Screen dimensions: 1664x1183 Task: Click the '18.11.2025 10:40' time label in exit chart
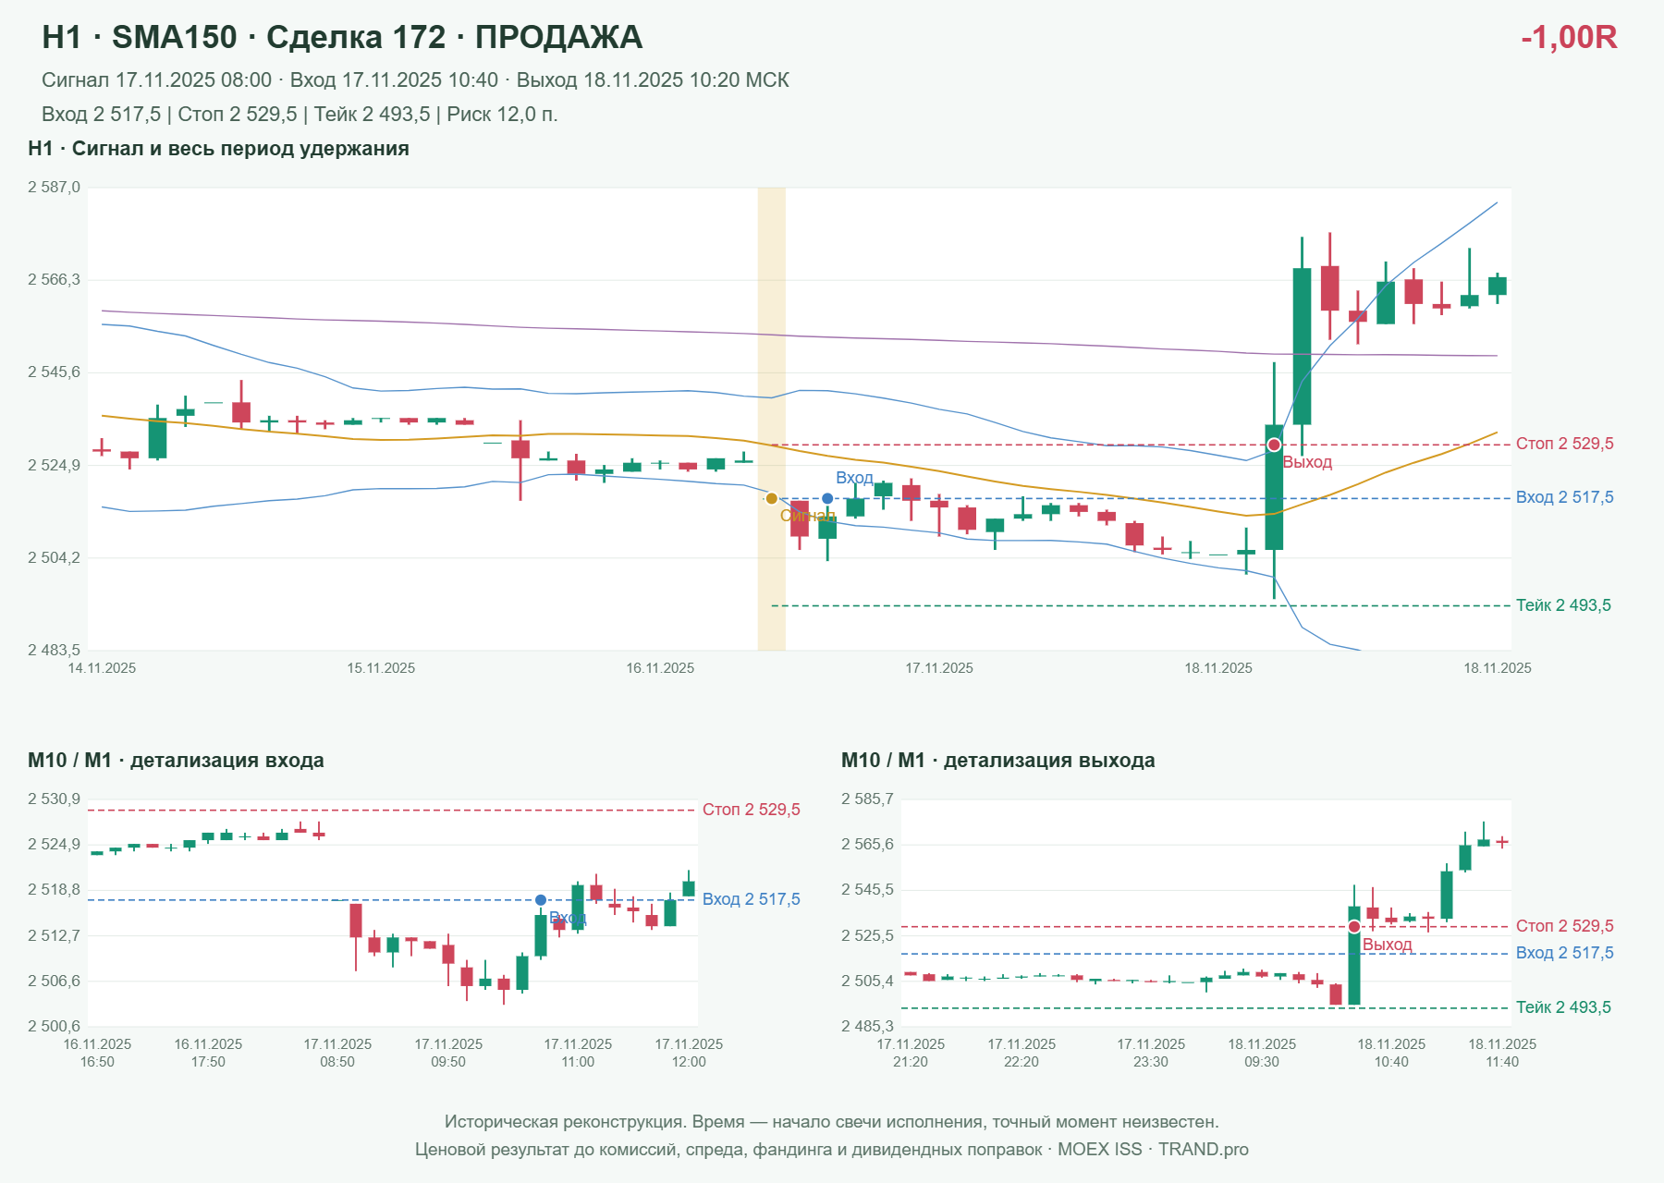[x=1391, y=1054]
